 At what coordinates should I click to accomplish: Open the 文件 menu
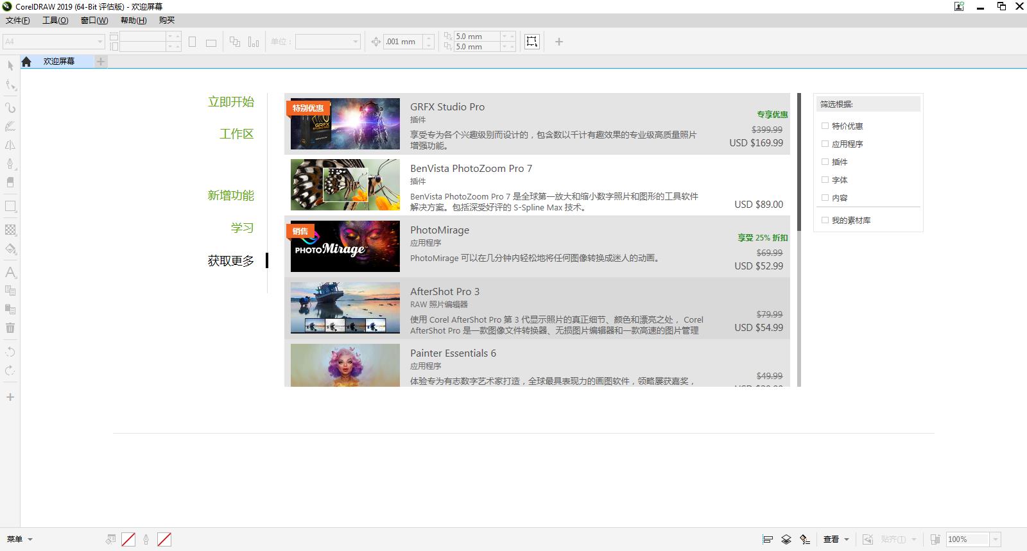click(x=17, y=21)
